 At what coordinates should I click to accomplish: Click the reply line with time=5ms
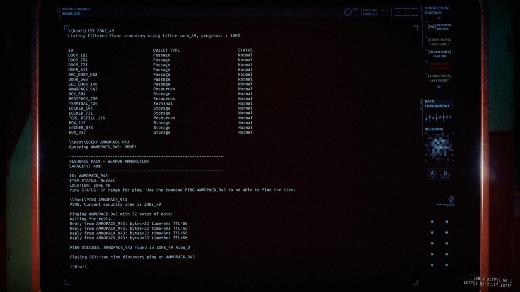click(x=128, y=224)
